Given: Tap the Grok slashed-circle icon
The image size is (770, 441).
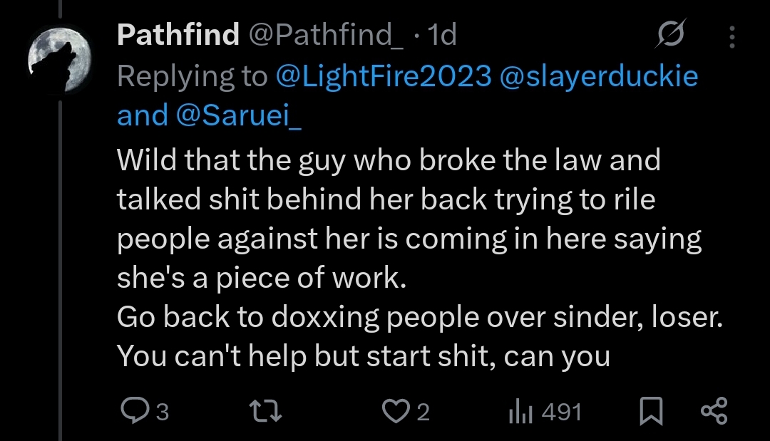Looking at the screenshot, I should [670, 34].
